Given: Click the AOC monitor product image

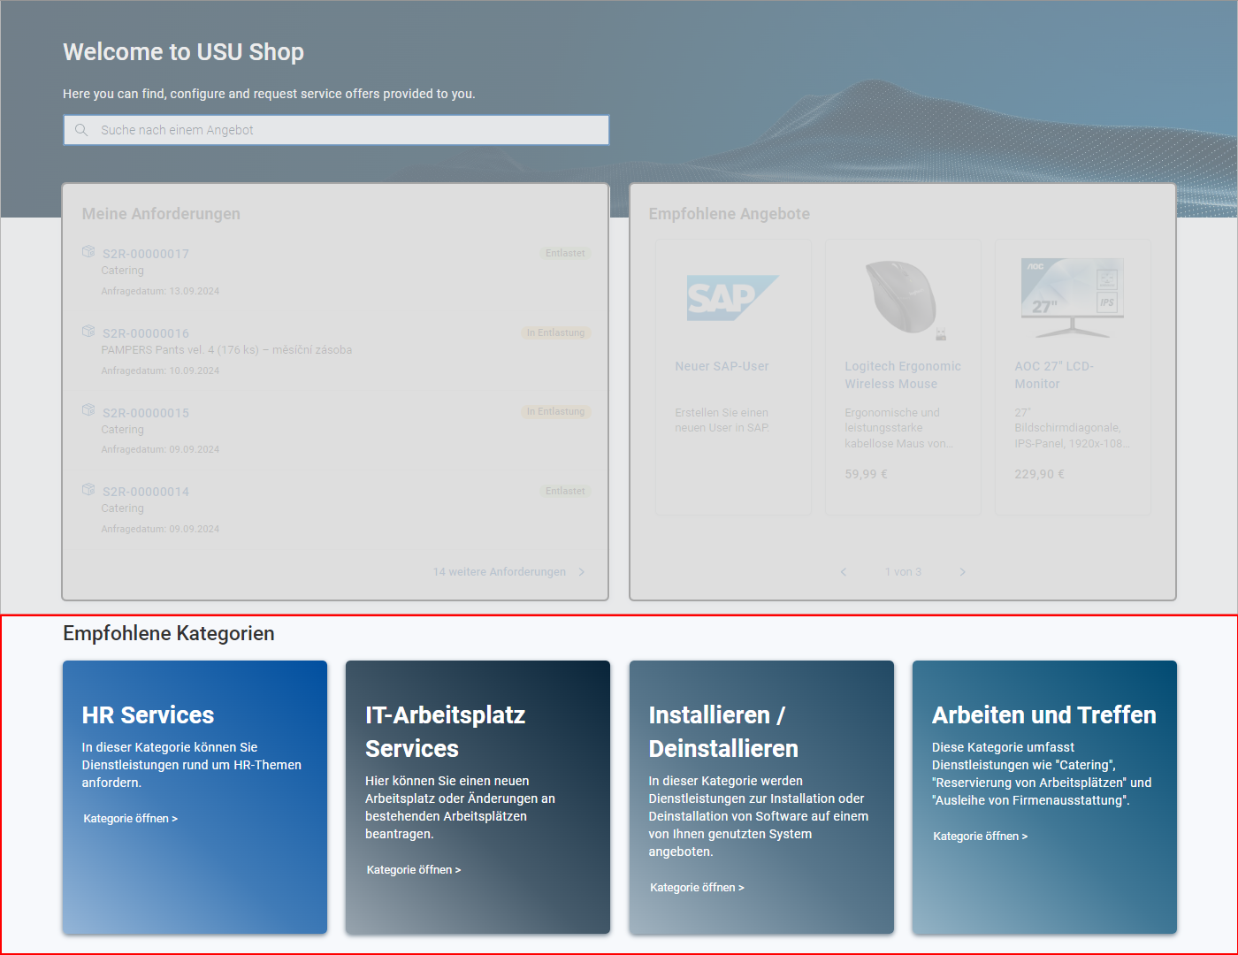Looking at the screenshot, I should click(x=1072, y=298).
